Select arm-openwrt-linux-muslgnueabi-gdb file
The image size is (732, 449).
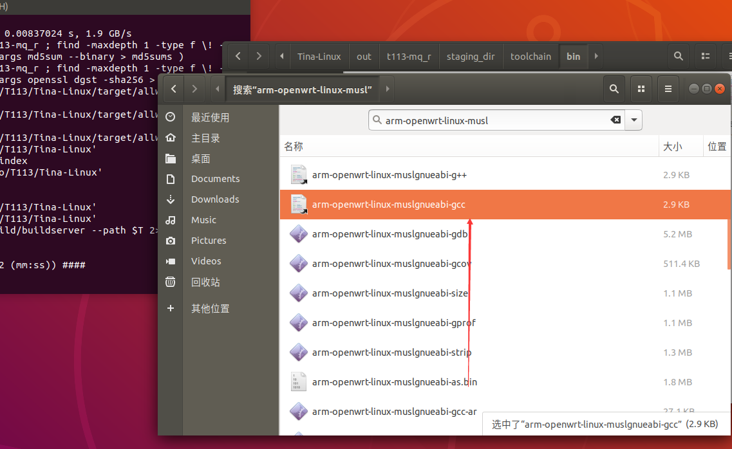505,234
